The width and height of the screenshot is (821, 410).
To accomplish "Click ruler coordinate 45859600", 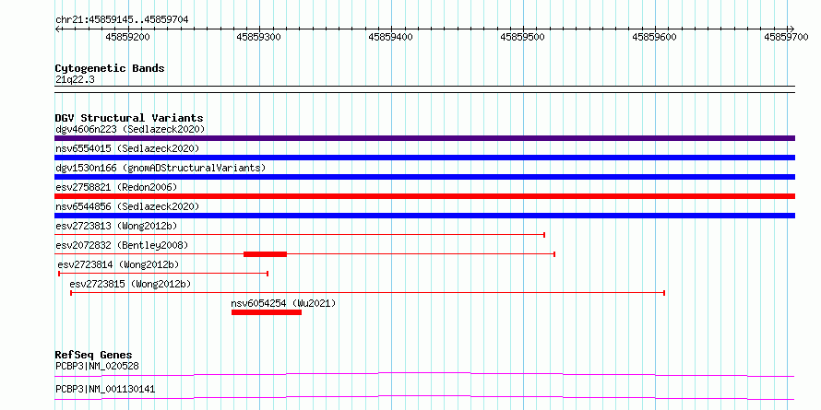I will click(x=655, y=37).
